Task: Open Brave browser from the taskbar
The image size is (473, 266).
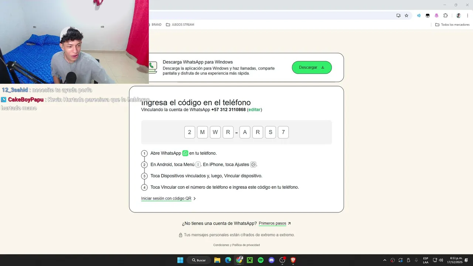Action: (x=293, y=260)
